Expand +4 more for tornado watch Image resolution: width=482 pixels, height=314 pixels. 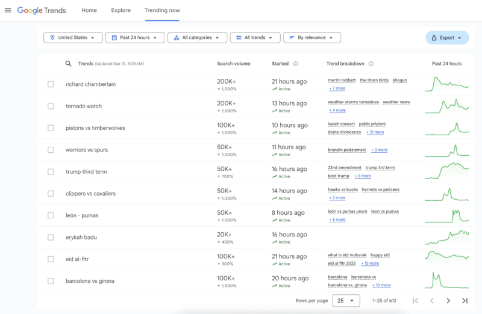(337, 110)
